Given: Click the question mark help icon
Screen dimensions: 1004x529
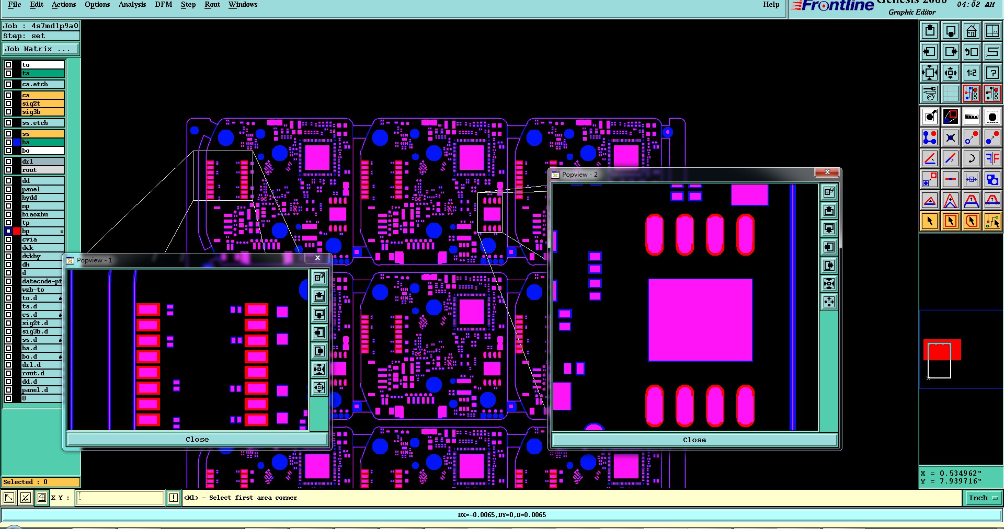Looking at the screenshot, I should coord(992,73).
